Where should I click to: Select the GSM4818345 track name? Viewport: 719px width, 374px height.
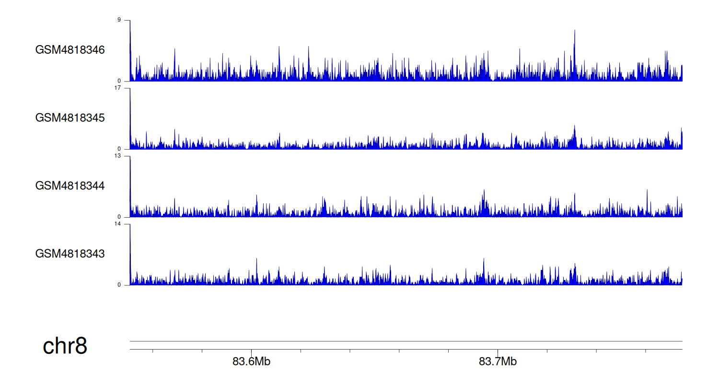click(x=70, y=117)
